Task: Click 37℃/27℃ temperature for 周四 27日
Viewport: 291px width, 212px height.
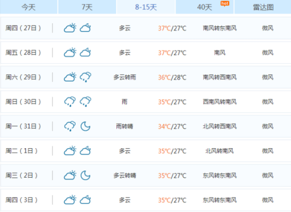Action: click(x=172, y=28)
